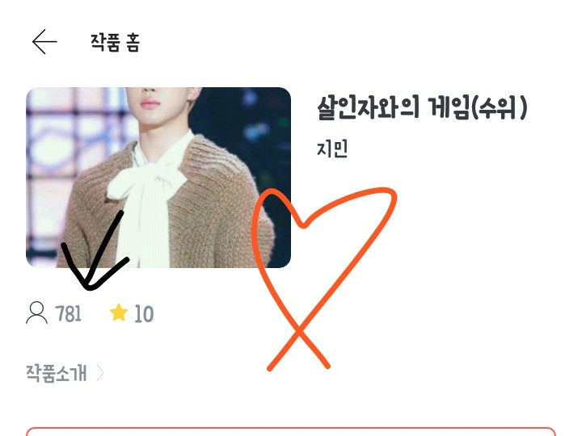Click the subscriber person icon

[36, 313]
